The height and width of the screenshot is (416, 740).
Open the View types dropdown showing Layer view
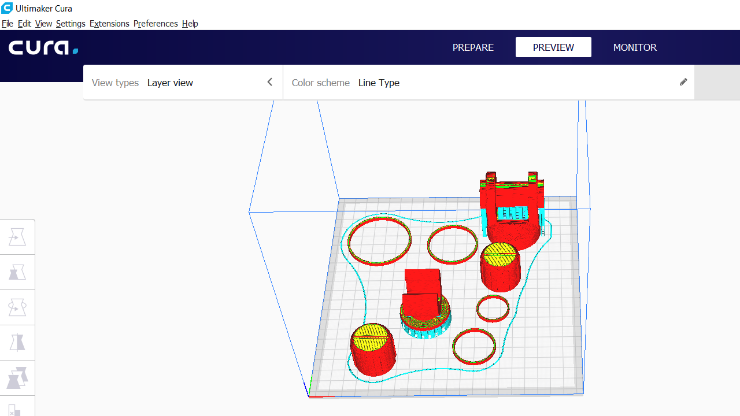pyautogui.click(x=183, y=83)
